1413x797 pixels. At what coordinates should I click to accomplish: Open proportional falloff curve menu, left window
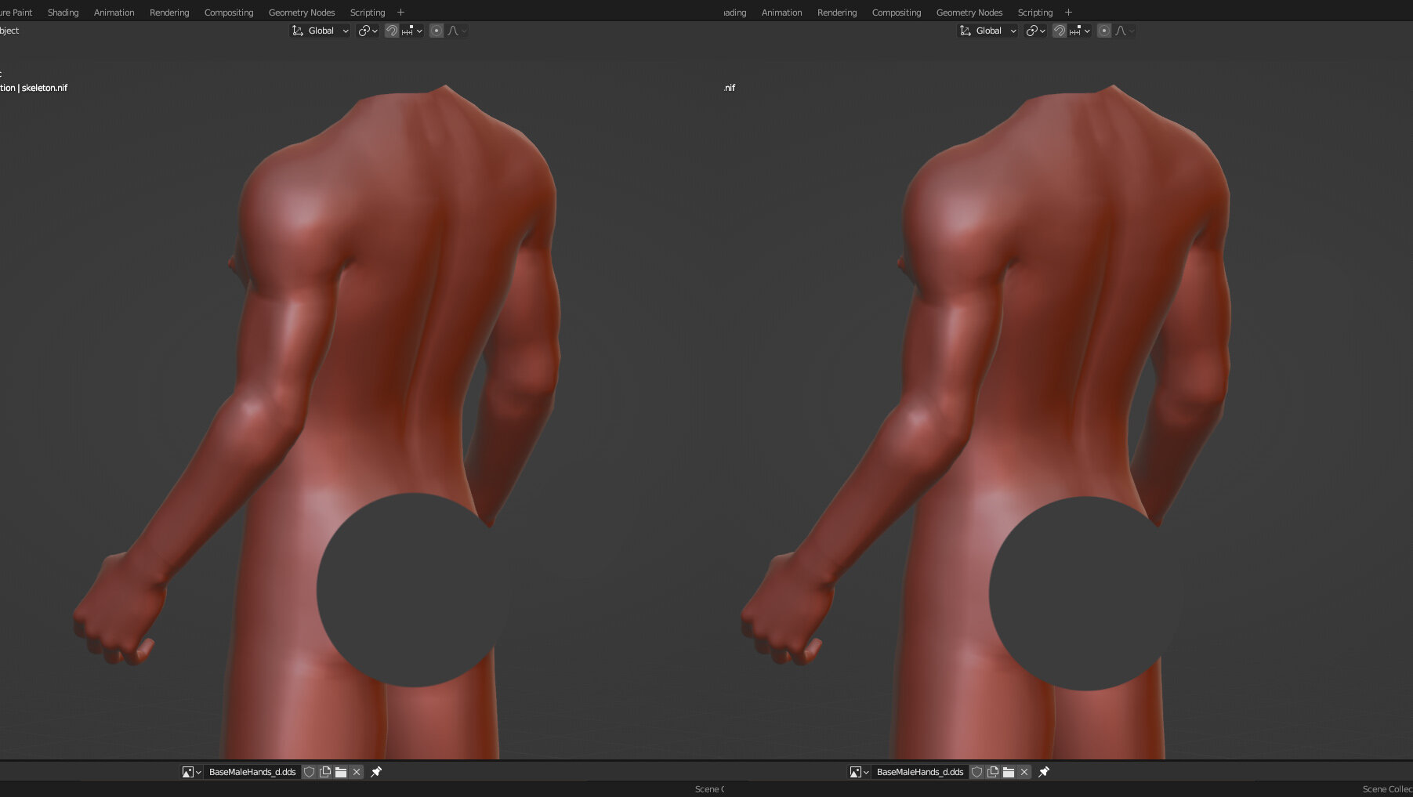(457, 31)
